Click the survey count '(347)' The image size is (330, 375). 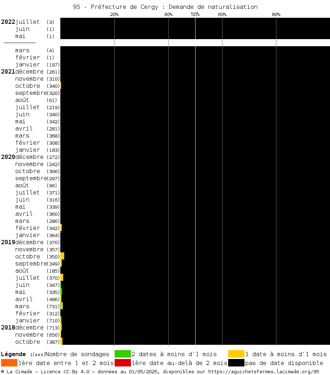pos(53,285)
